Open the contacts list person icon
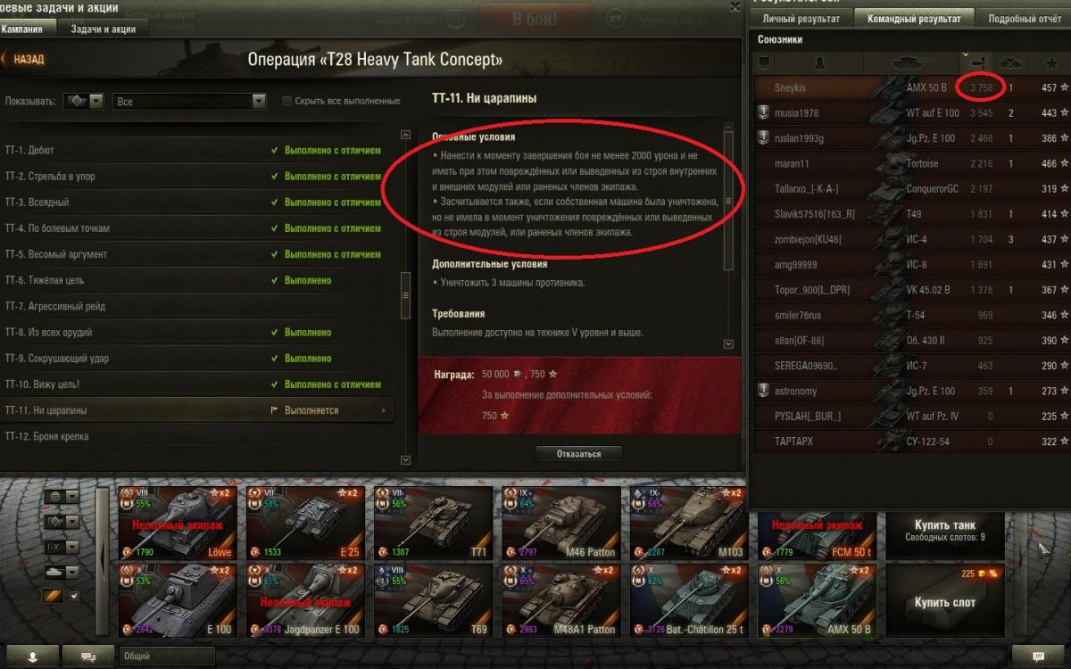1071x669 pixels. click(33, 657)
